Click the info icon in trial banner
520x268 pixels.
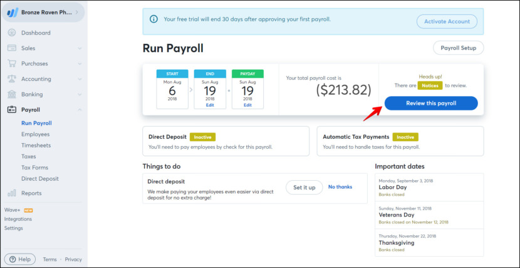(153, 19)
